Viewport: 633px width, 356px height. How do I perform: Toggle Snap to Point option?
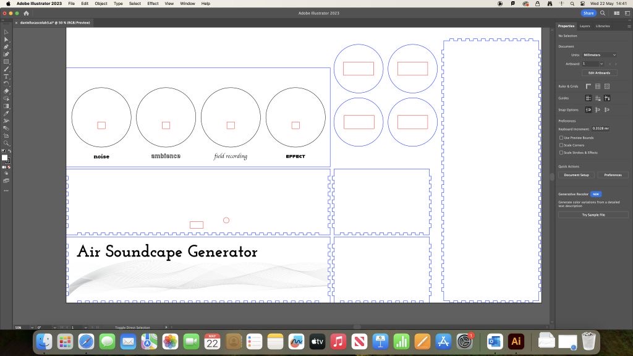[588, 110]
